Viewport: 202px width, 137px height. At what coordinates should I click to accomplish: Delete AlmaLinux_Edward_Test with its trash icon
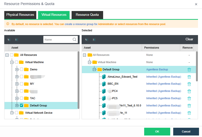pos(189,77)
